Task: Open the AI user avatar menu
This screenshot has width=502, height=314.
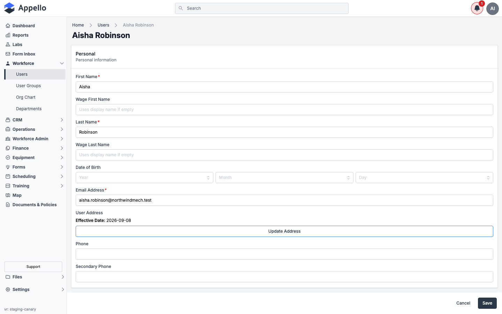Action: point(493,8)
